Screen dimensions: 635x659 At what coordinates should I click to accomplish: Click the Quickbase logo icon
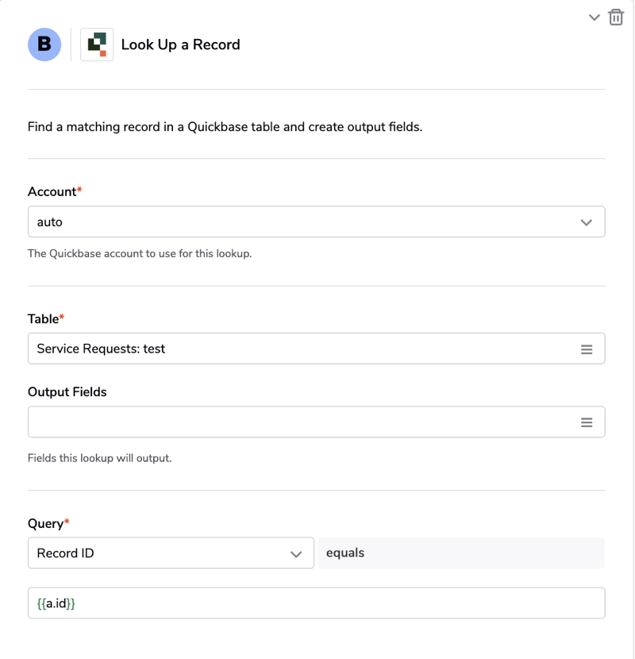[97, 44]
